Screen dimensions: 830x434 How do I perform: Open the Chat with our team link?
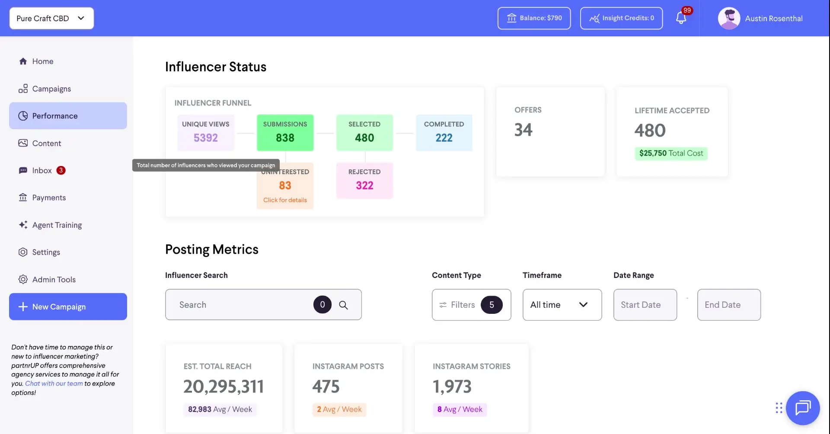pyautogui.click(x=54, y=383)
